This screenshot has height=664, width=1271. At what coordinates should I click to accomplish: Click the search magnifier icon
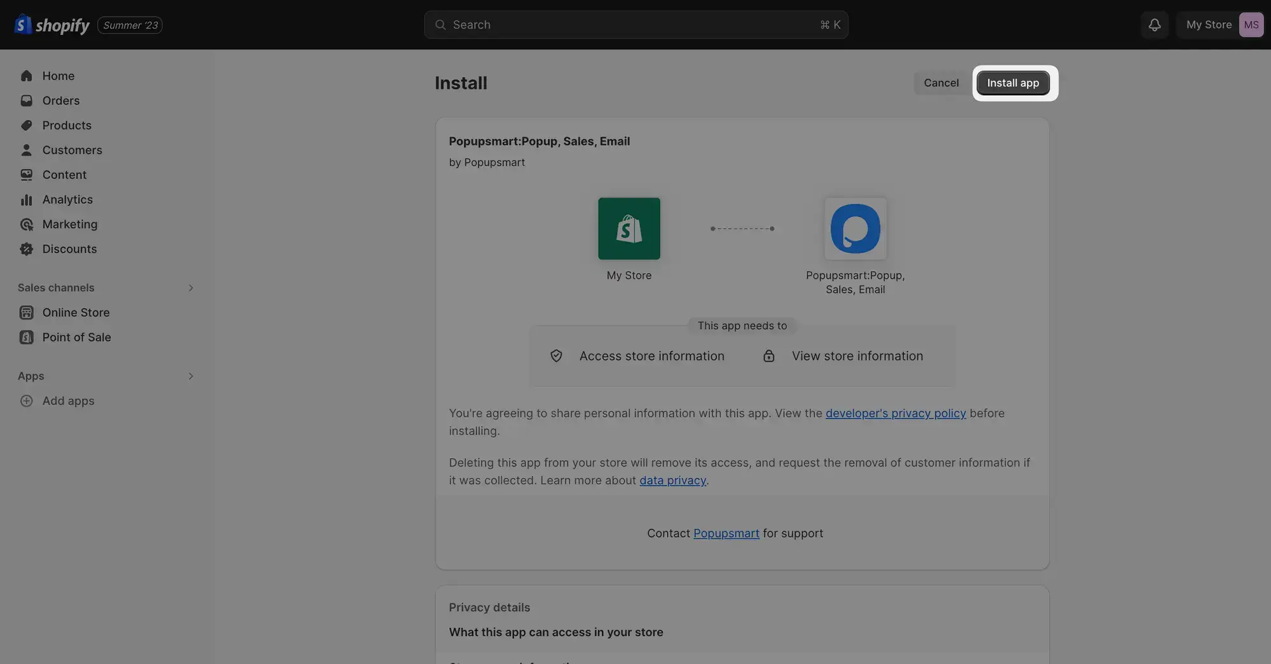[440, 25]
